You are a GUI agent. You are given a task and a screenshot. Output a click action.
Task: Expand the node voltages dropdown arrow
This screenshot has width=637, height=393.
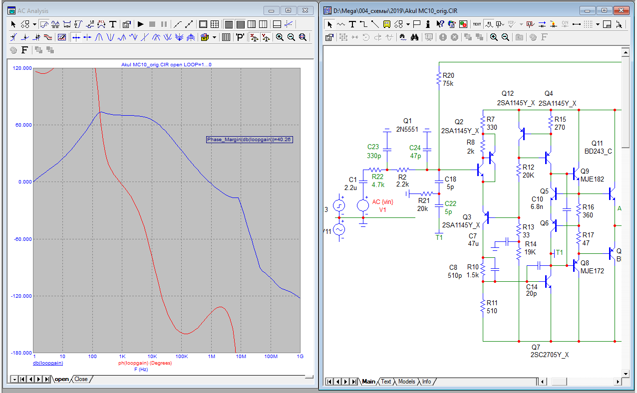[521, 24]
